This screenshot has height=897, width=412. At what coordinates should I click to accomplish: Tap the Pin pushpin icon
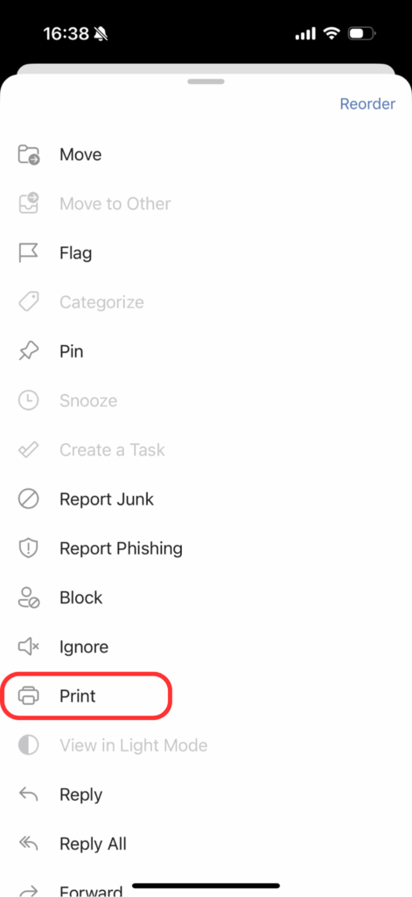tap(29, 351)
